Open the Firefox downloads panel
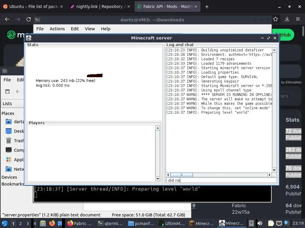305x228 pixels. click(287, 19)
